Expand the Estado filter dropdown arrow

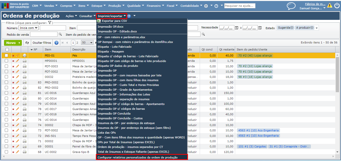pos(317,28)
